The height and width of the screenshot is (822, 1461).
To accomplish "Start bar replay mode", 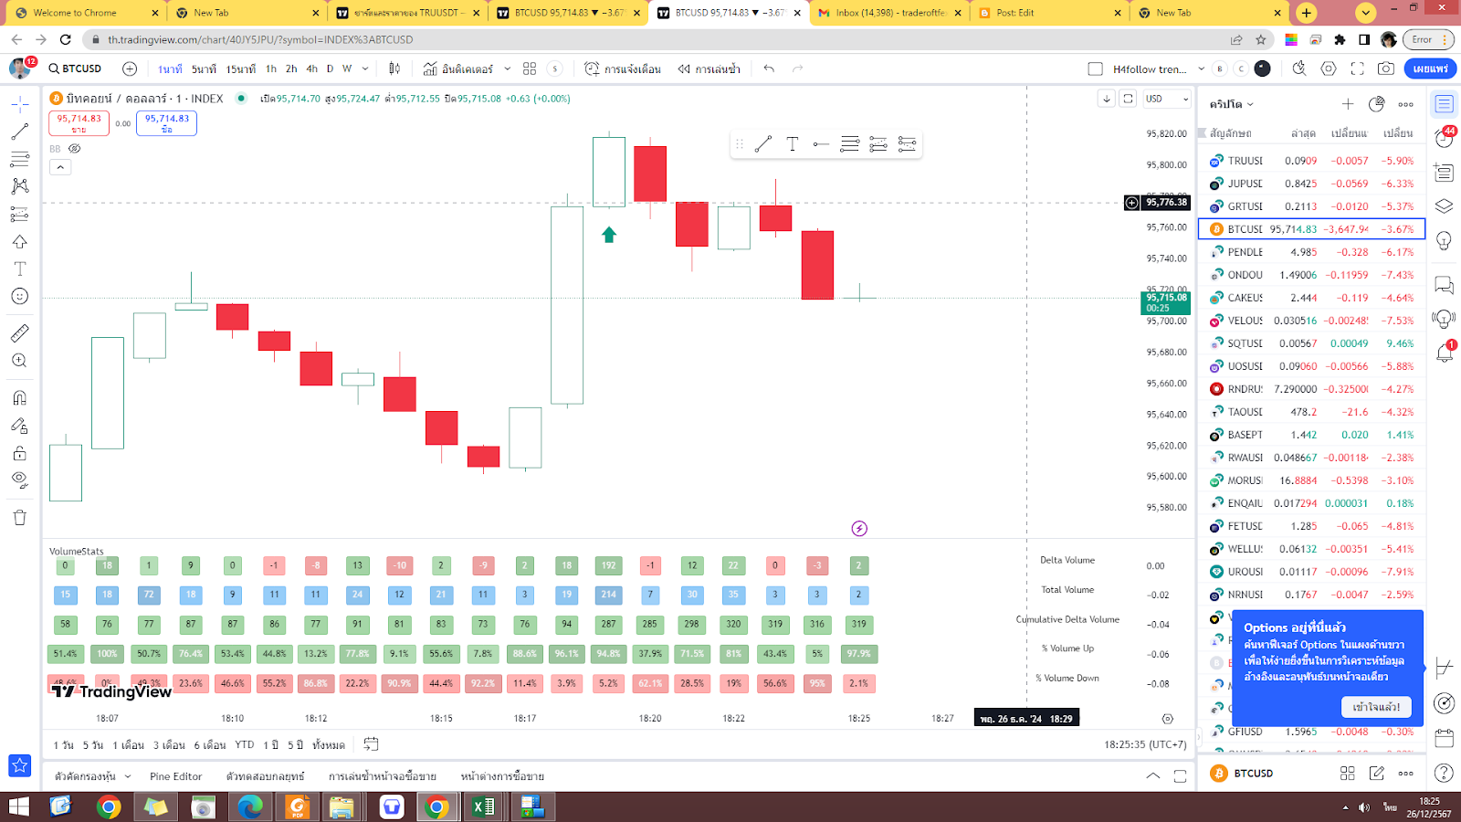I will tap(709, 68).
